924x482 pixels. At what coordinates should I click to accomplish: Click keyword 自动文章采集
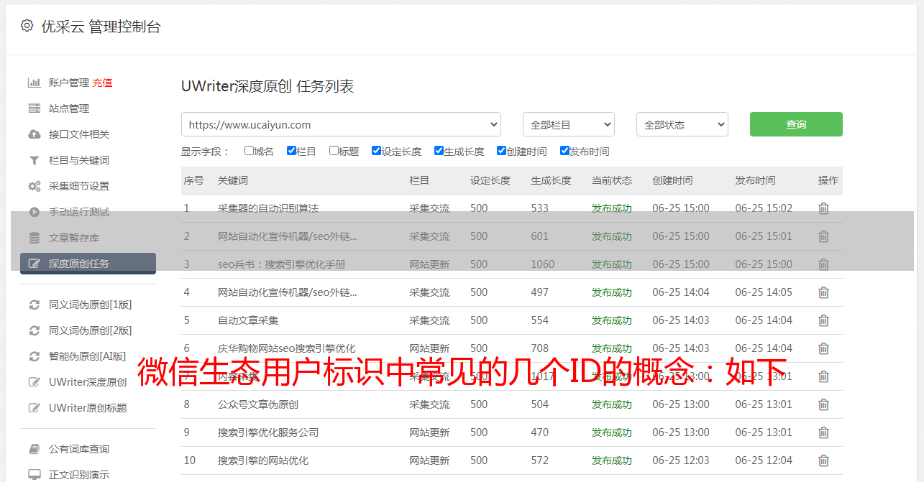tap(248, 320)
